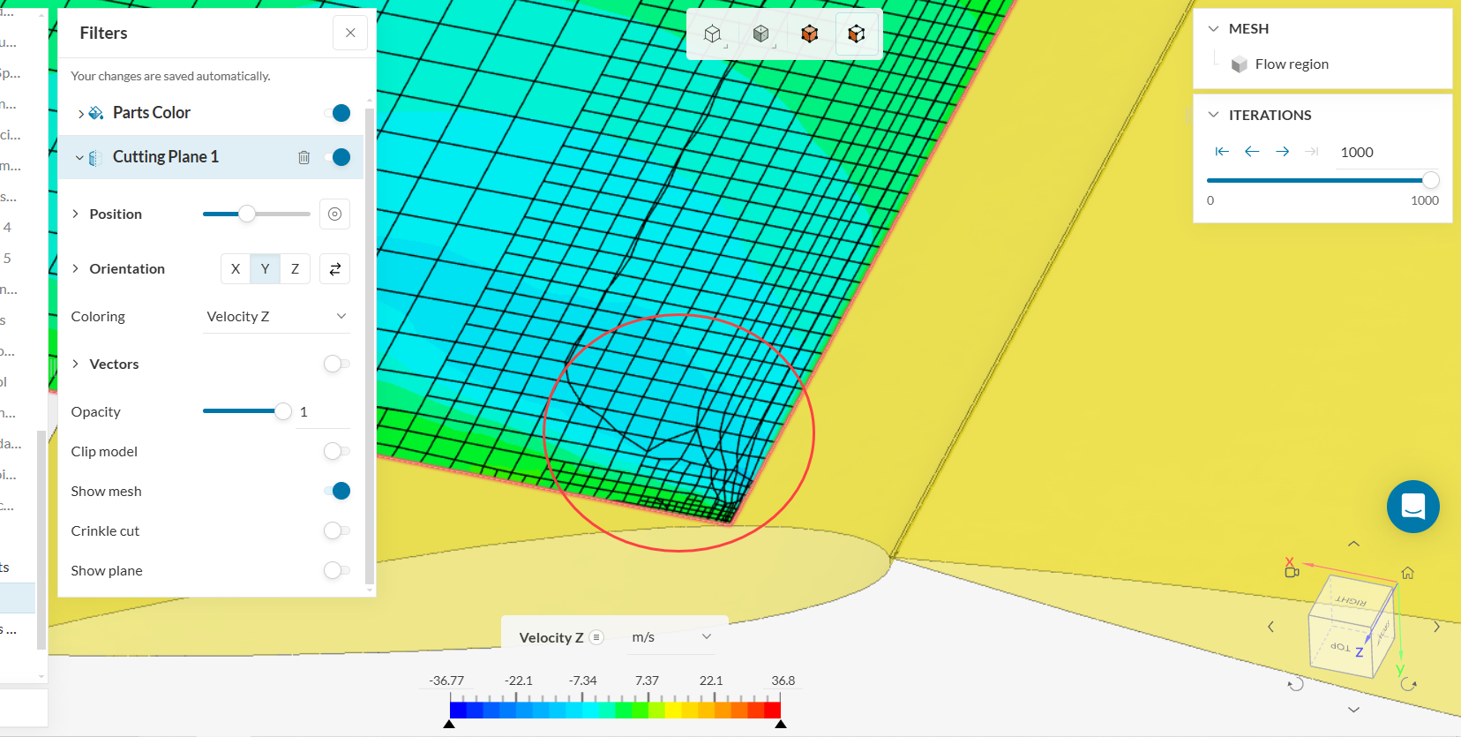The height and width of the screenshot is (737, 1461).
Task: Click the Opacity slider handle
Action: point(282,411)
